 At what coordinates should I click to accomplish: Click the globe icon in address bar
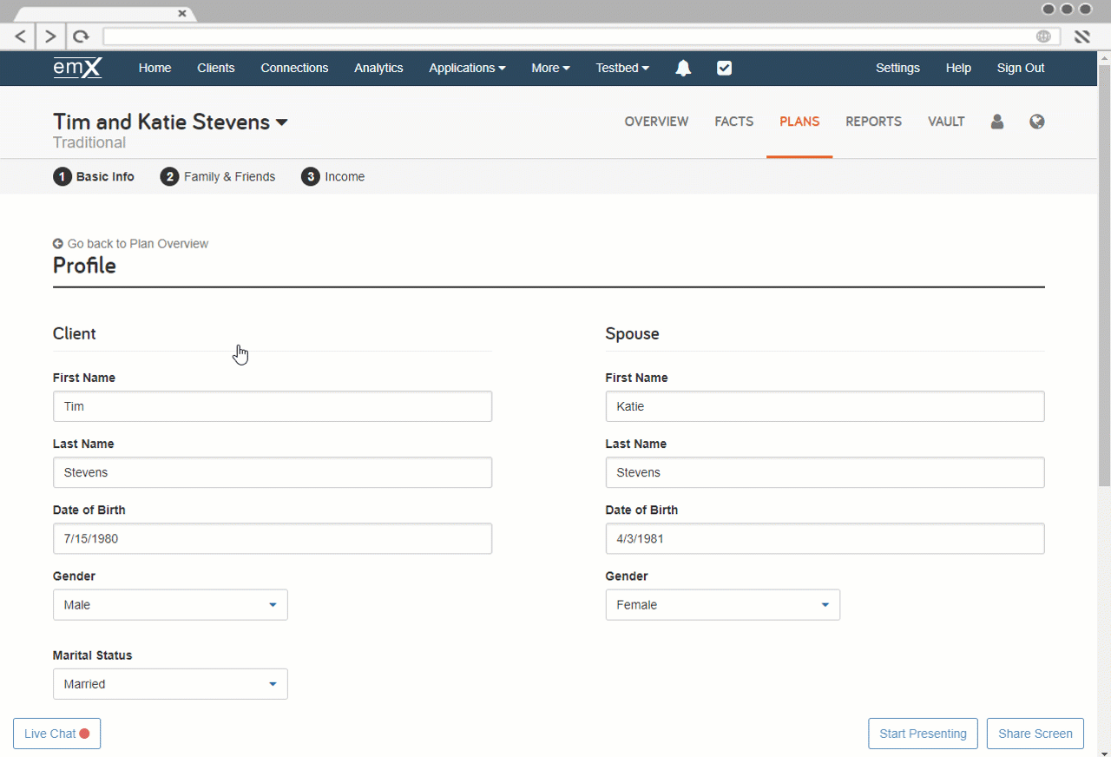point(1043,36)
